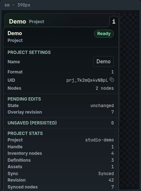The image size is (141, 191).
Task: Click the 'unchanged' state value
Action: pos(102,106)
